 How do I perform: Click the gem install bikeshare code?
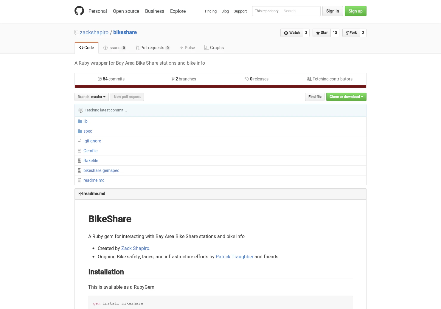[118, 303]
